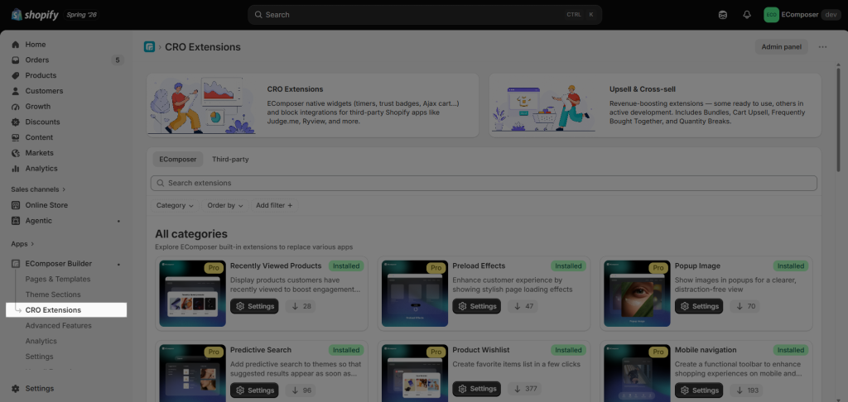Click the Home icon in sidebar

[15, 45]
